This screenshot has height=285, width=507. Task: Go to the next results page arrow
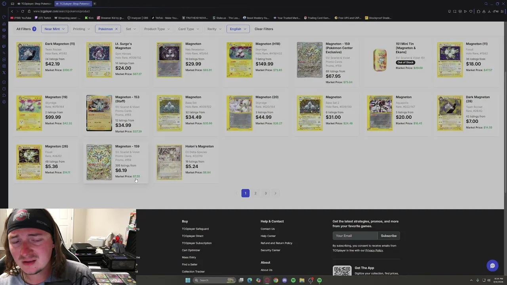(x=275, y=193)
